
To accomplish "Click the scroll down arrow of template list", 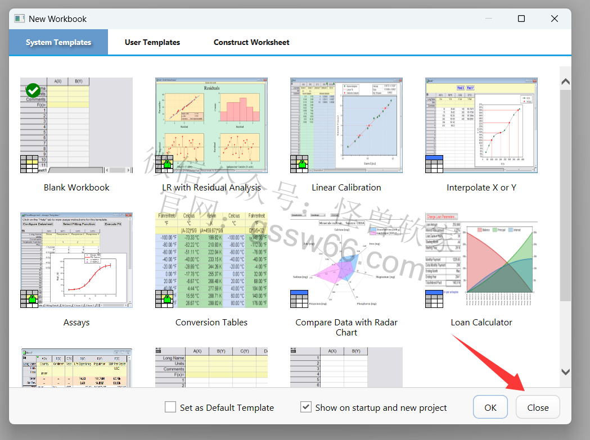I will [x=565, y=372].
